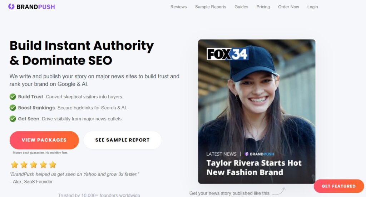The width and height of the screenshot is (366, 197).
Task: Click the green checkmark beside Get Seen
Action: (13, 119)
